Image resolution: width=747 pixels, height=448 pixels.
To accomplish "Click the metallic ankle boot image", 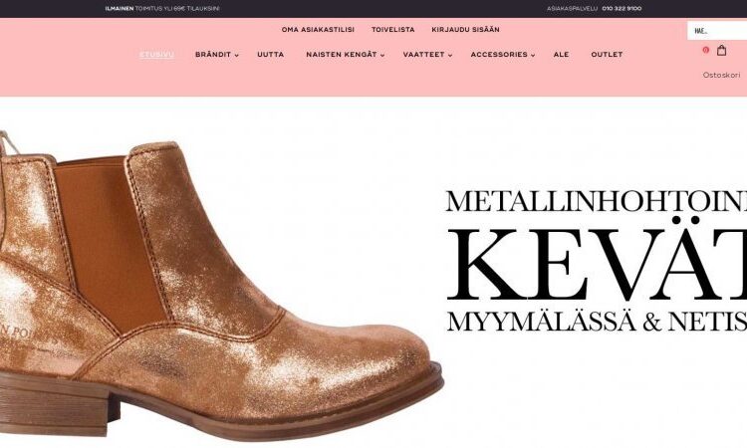I will pyautogui.click(x=221, y=286).
